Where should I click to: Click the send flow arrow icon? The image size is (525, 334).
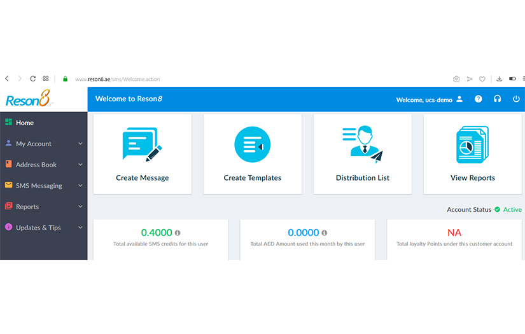pyautogui.click(x=470, y=79)
